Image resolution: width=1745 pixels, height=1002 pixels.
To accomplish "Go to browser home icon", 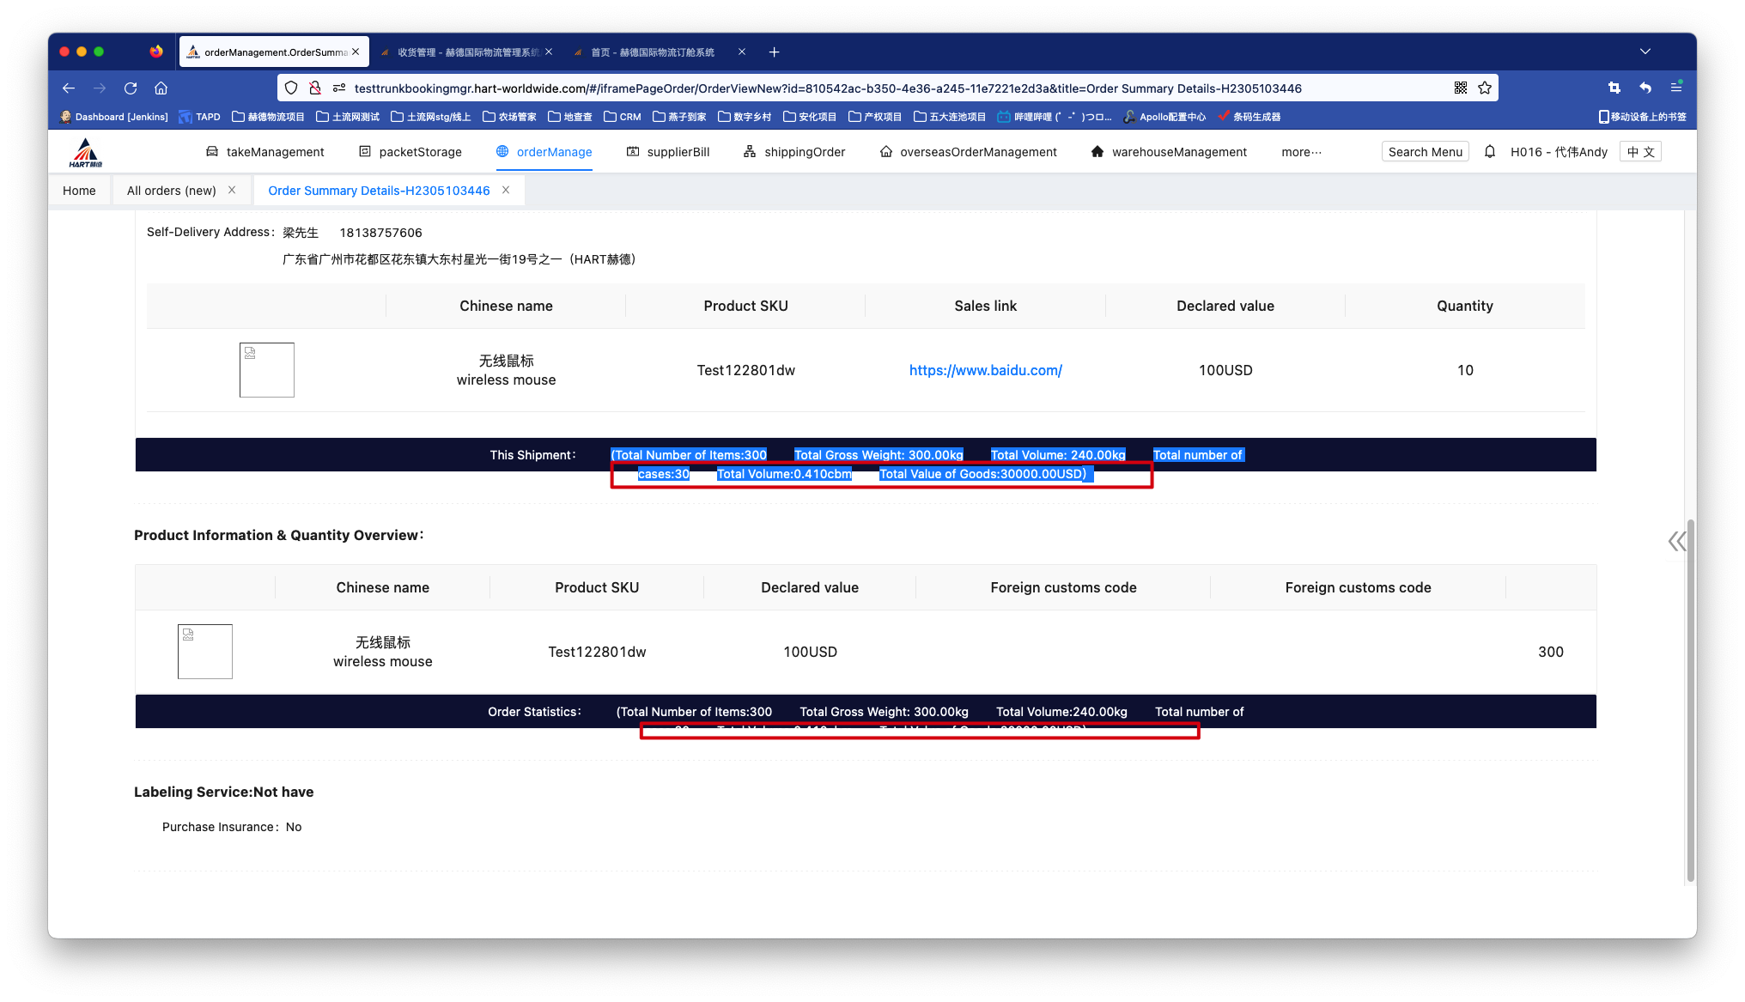I will (x=161, y=88).
